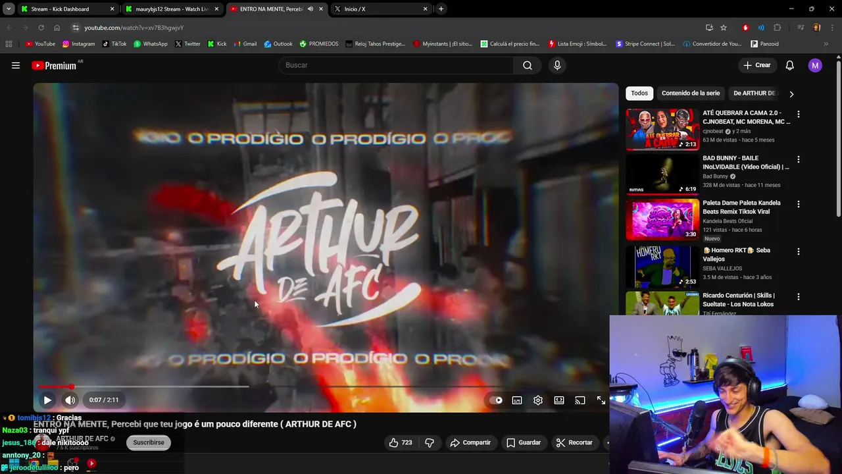Open options for Paleta Dame Paleta
842x474 pixels.
tap(799, 204)
